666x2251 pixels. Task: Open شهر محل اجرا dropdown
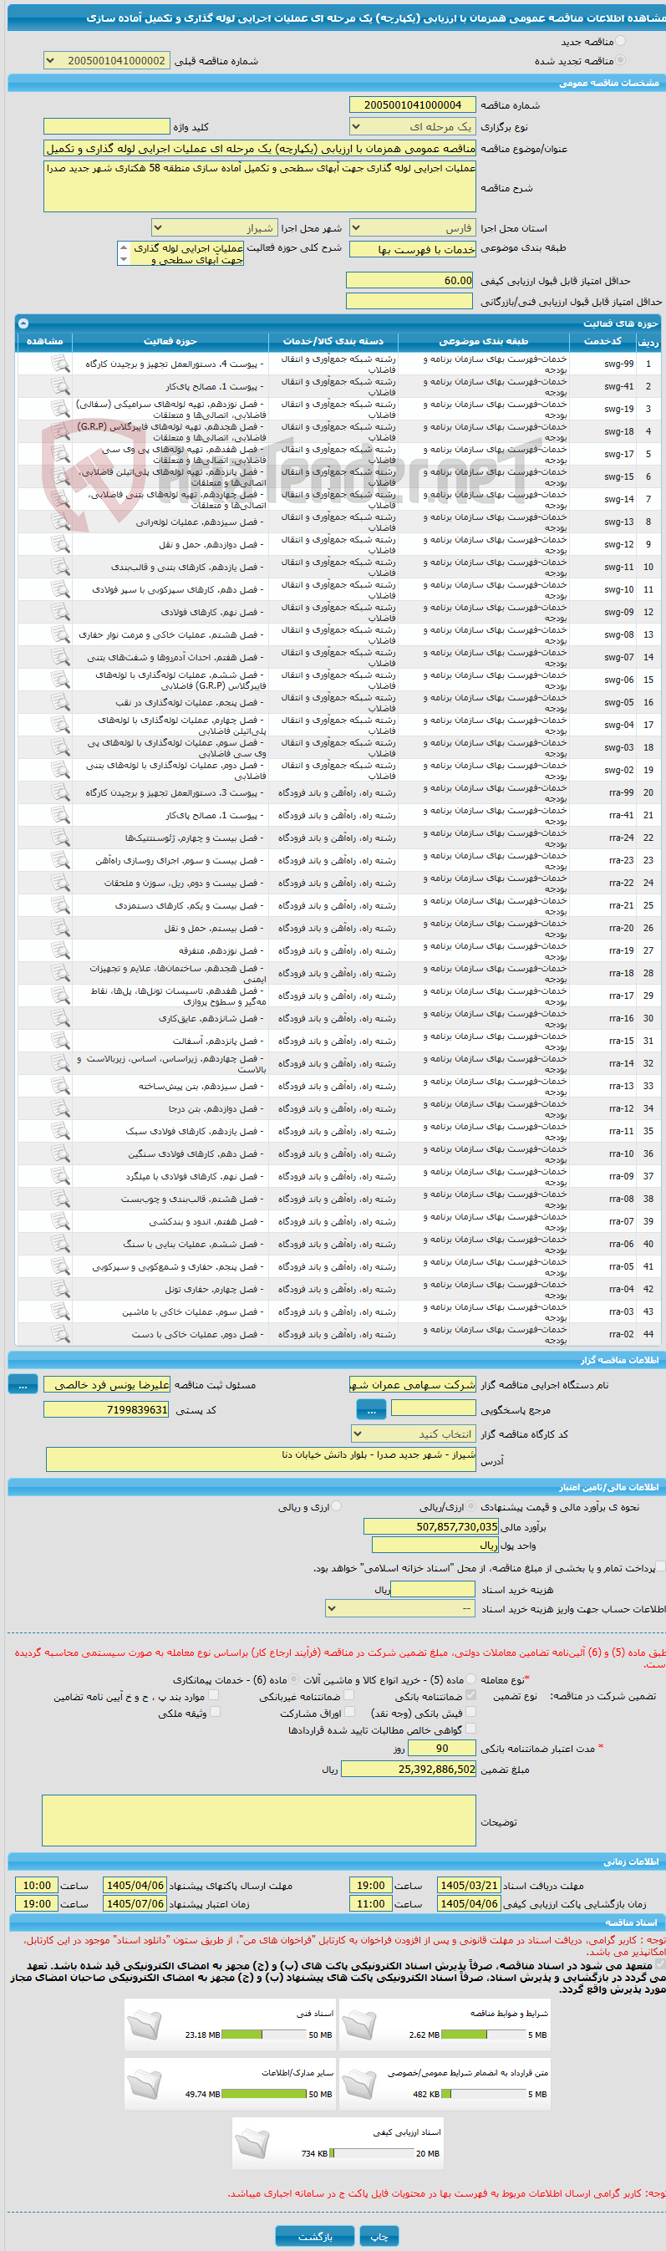(214, 228)
